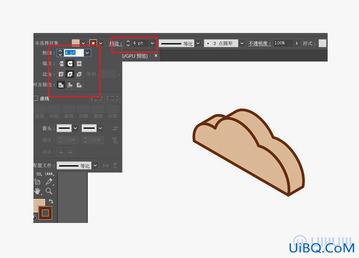Switch to the GPU 预览 document tab
The height and width of the screenshot is (258, 359).
pos(135,56)
